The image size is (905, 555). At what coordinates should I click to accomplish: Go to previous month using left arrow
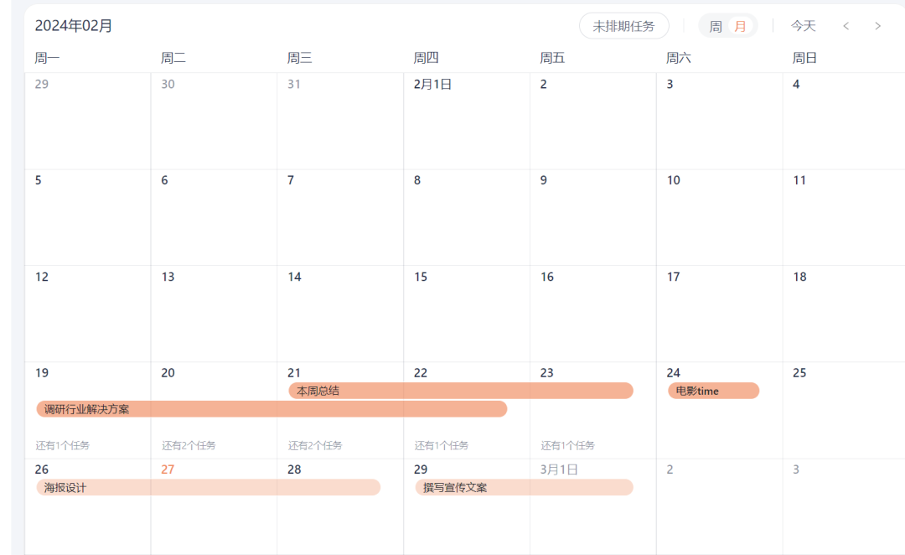846,26
